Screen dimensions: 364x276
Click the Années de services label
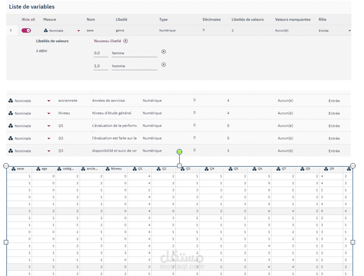pos(108,101)
